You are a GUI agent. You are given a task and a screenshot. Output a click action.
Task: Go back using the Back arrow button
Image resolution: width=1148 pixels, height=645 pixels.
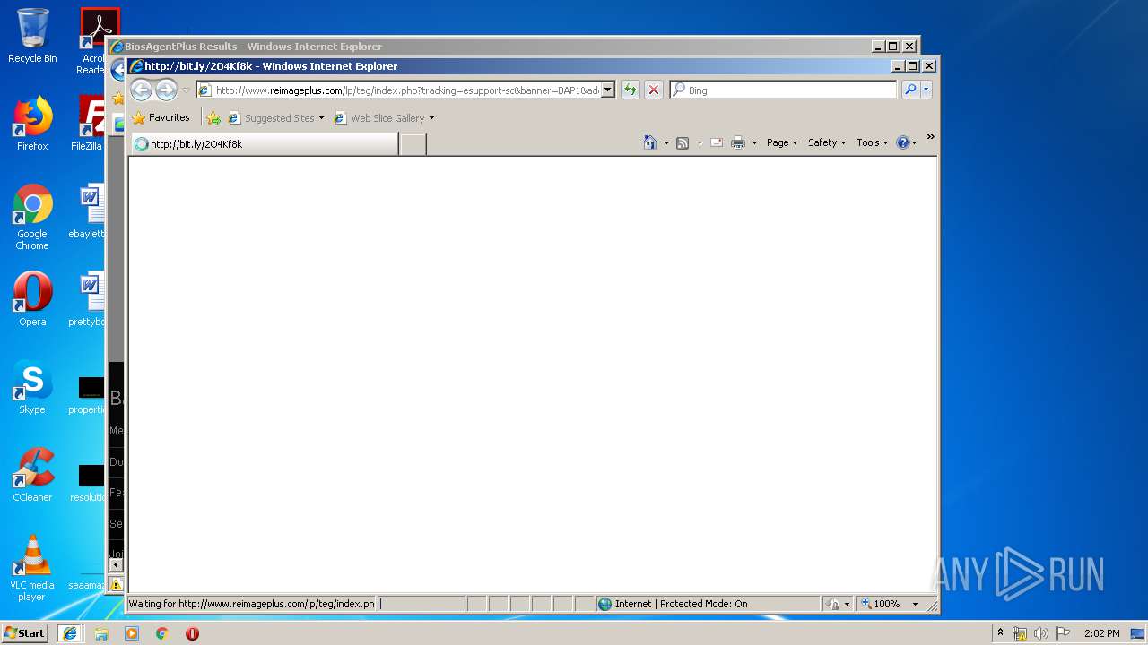coord(142,90)
